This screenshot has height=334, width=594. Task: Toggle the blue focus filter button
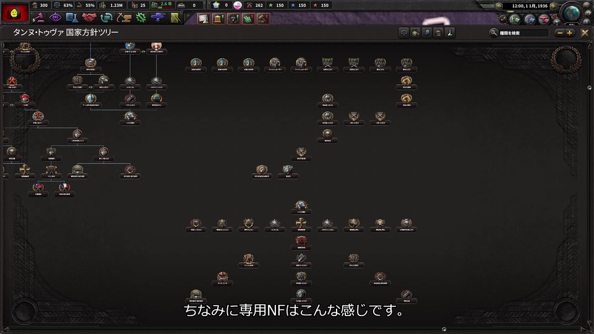point(426,33)
